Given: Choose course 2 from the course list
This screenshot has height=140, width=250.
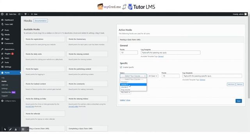Looking at the screenshot, I should [133, 87].
